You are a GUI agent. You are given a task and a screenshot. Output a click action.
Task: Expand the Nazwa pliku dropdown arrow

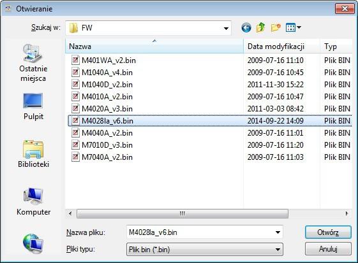pos(278,232)
